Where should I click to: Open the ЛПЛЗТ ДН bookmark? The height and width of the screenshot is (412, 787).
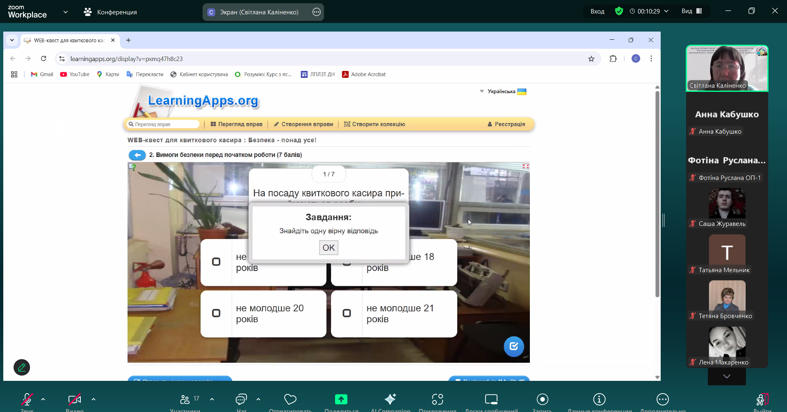click(x=318, y=74)
